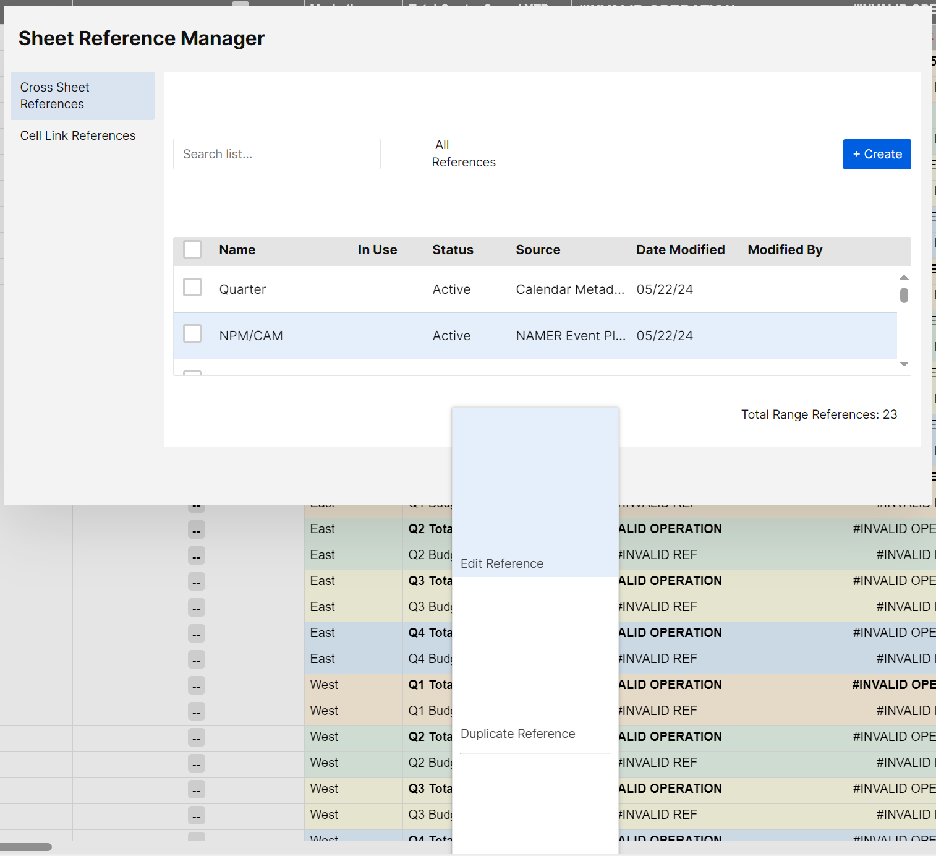Click the reference list scroll down arrow
Viewport: 936px width, 856px height.
tap(904, 364)
